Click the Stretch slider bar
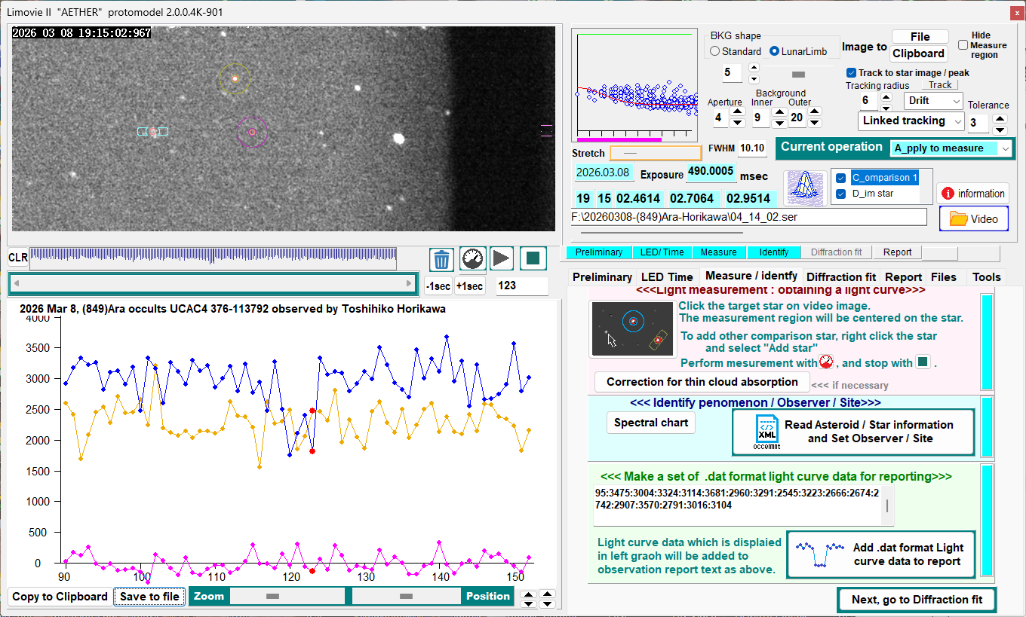1026x617 pixels. click(655, 154)
